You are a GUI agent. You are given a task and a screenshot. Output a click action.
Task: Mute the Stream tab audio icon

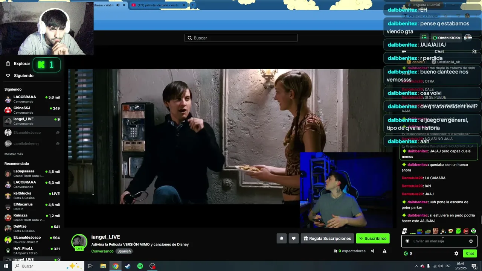pyautogui.click(x=118, y=5)
